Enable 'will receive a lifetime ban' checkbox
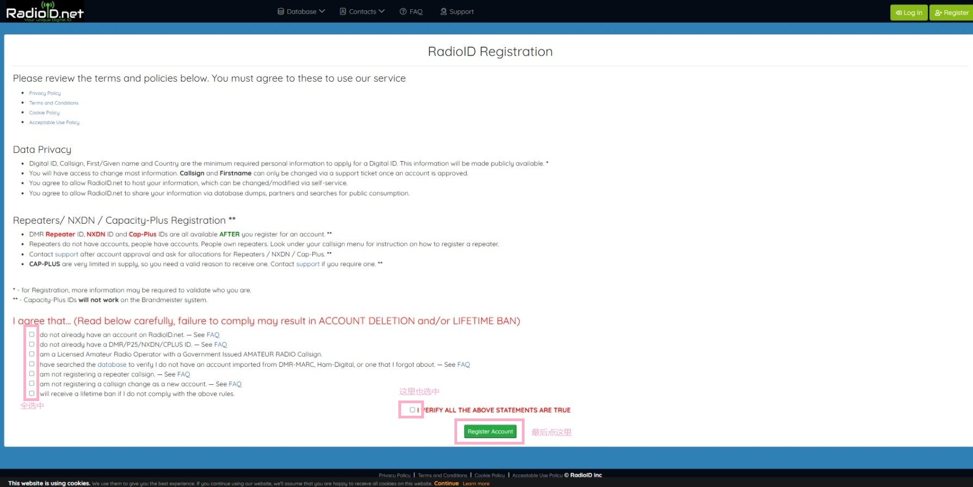 pyautogui.click(x=32, y=393)
